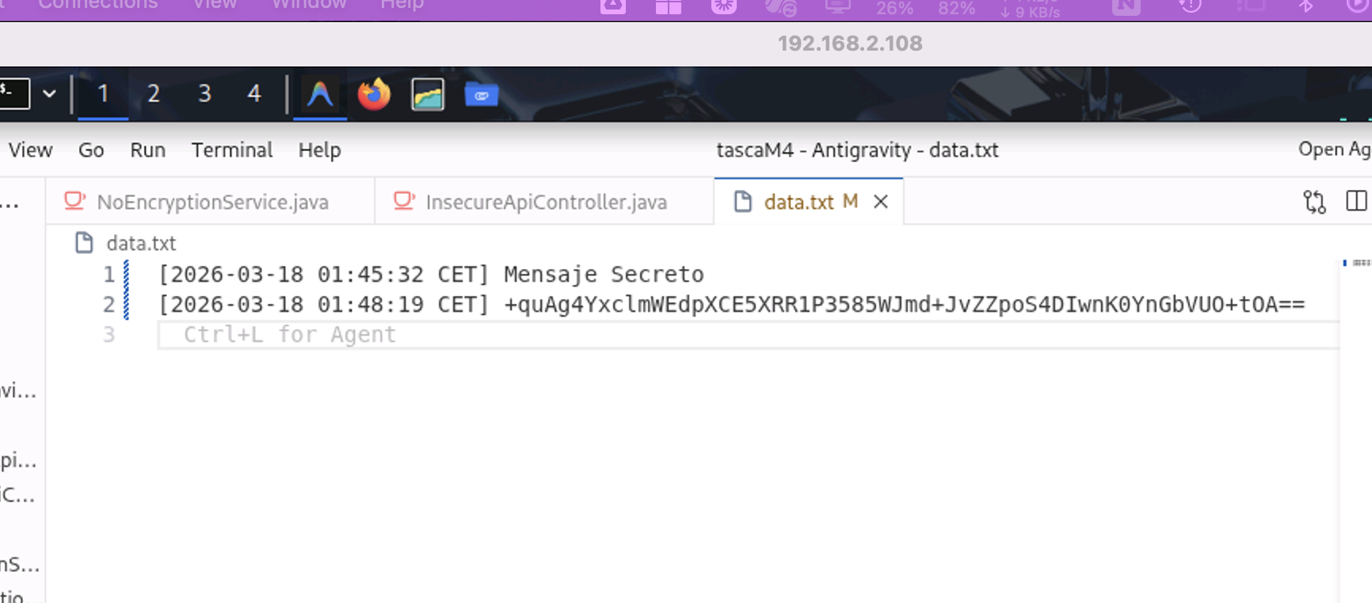Click the data.txt file icon in breadcrumb
The width and height of the screenshot is (1372, 603).
(x=84, y=243)
